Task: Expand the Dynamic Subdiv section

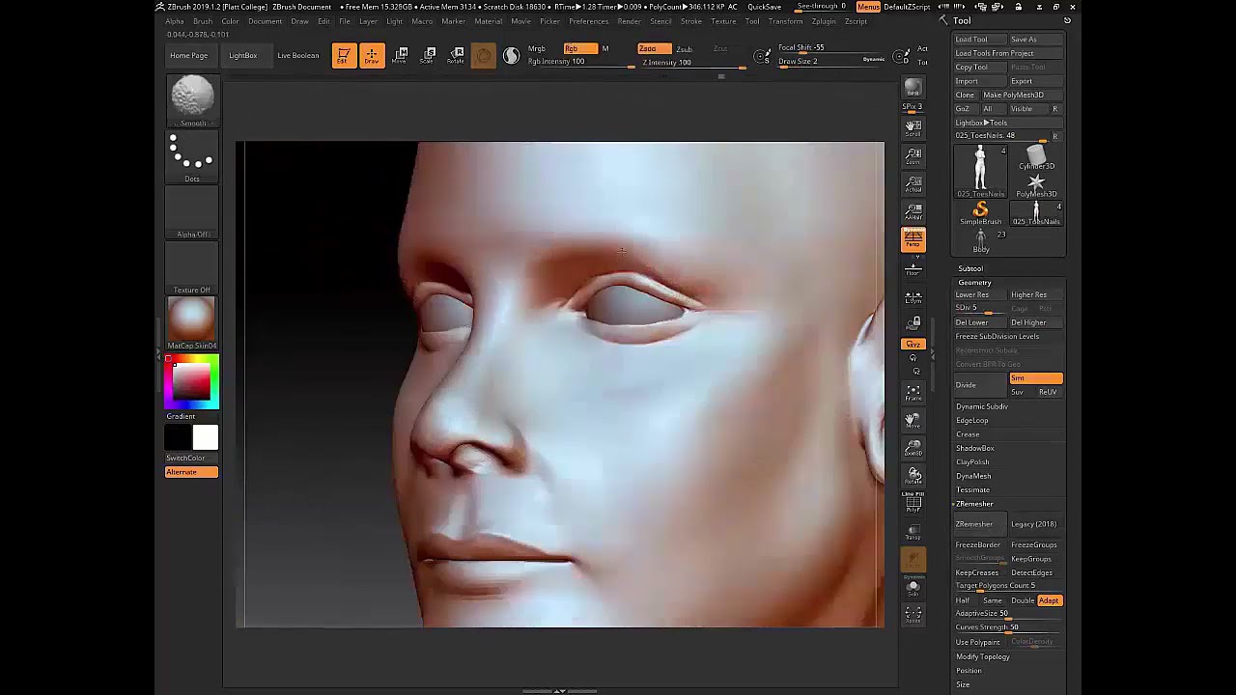Action: pyautogui.click(x=982, y=406)
